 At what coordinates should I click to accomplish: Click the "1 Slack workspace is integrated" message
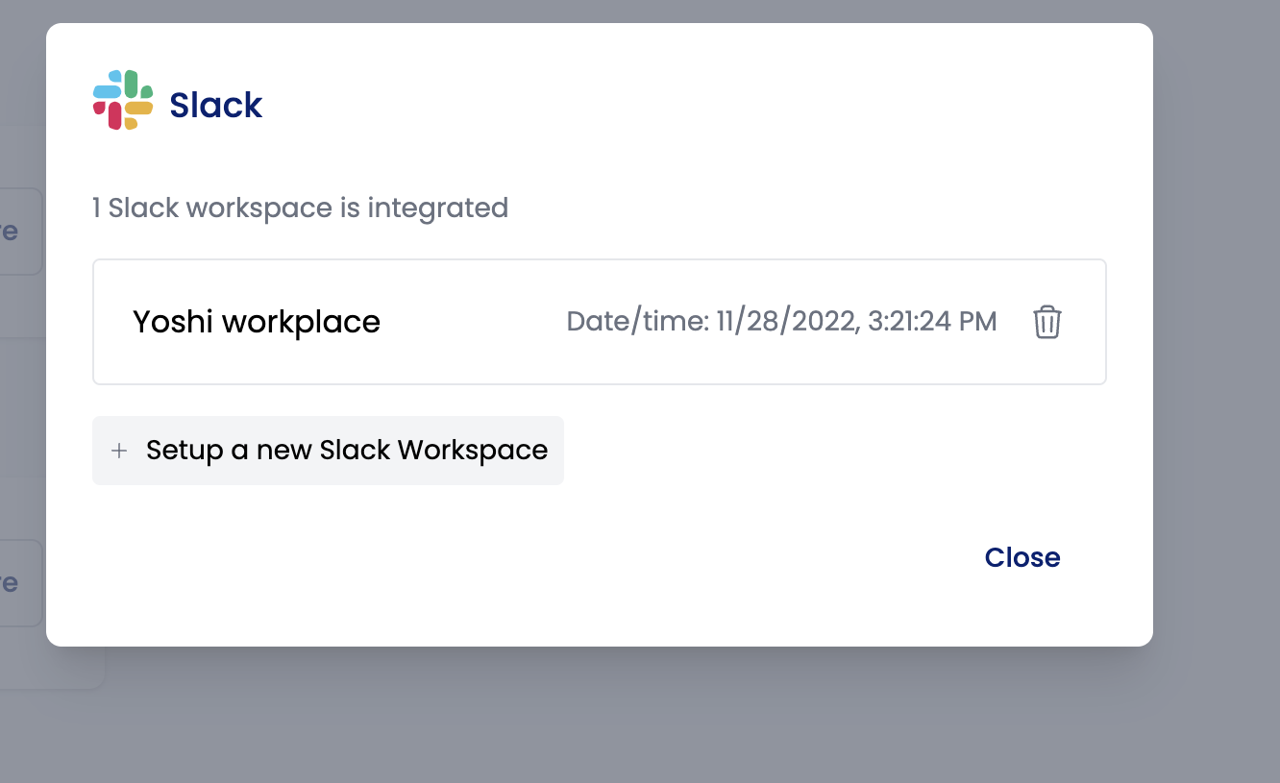pyautogui.click(x=300, y=208)
